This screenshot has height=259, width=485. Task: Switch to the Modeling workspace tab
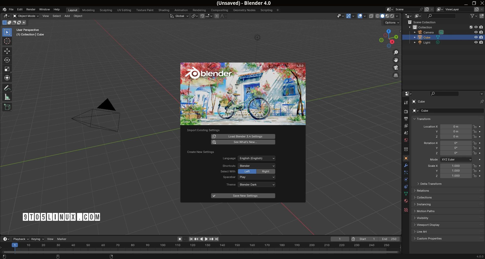point(88,10)
